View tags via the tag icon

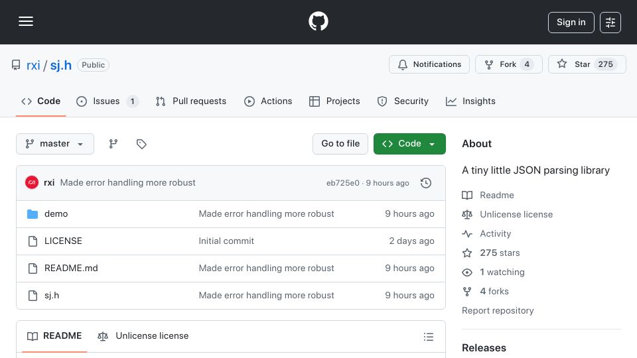point(141,144)
